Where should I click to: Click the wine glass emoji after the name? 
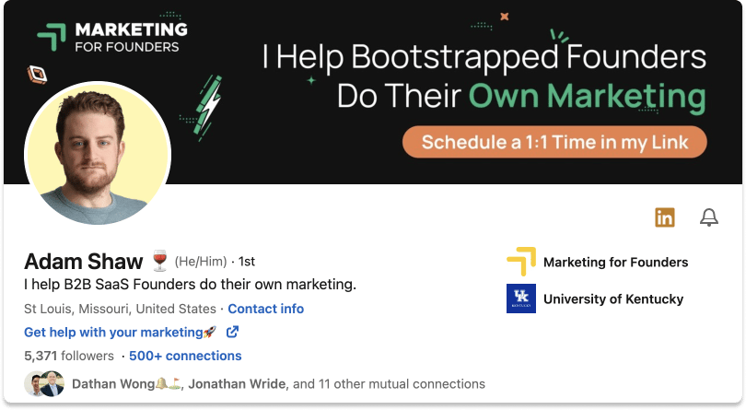tap(159, 261)
